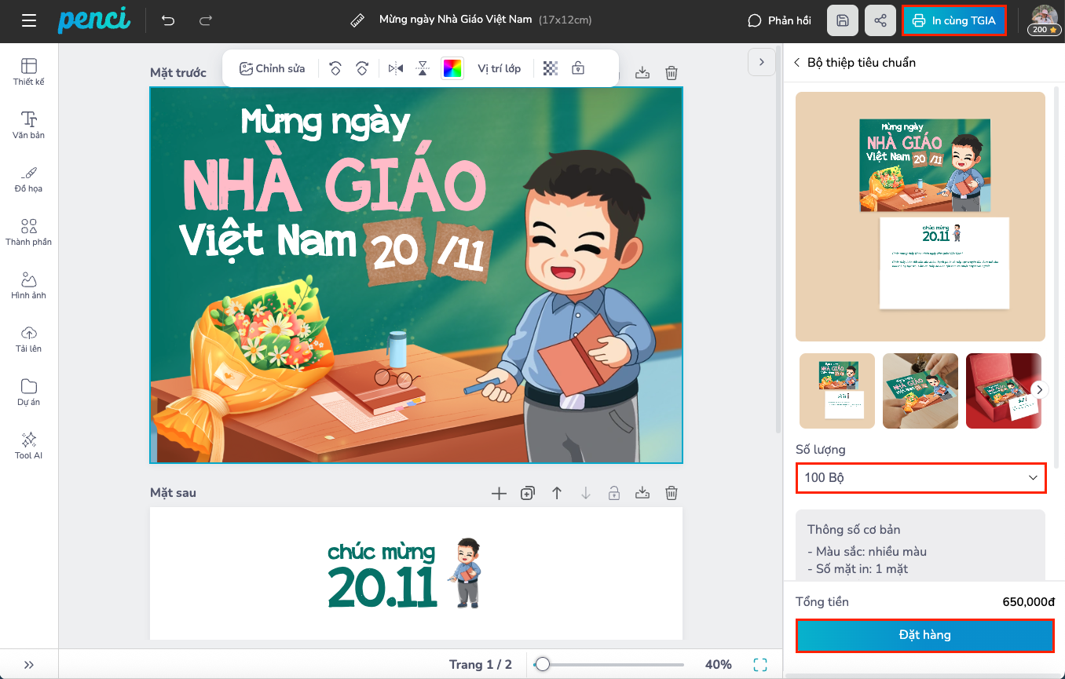Toggle fullscreen view mode
Screen dimensions: 1065x679
tap(759, 665)
